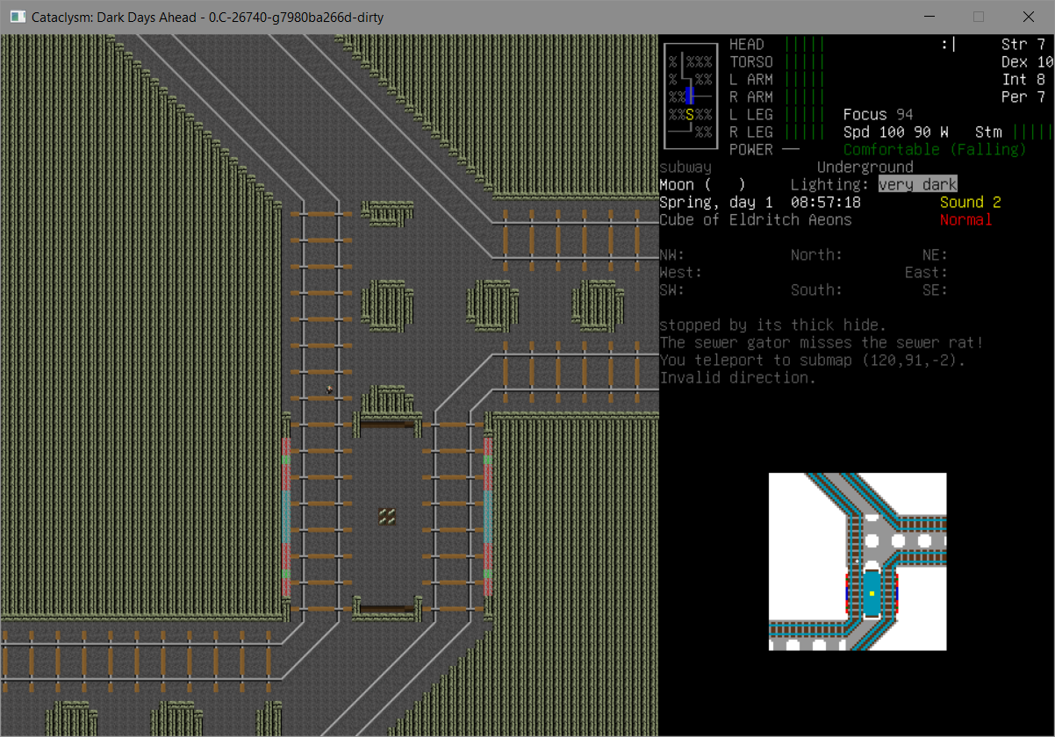Select the 'Int 8' stat

click(x=1023, y=79)
